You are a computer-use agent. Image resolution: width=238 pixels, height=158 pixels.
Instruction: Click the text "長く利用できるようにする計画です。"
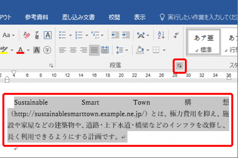coord(63,137)
